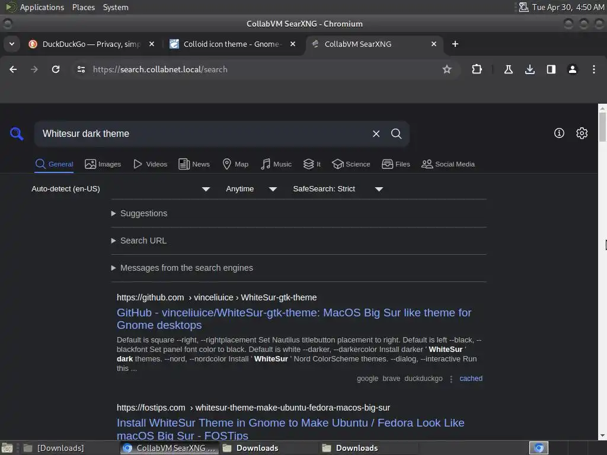Open FOSTips Install WhiteSur Theme link
Screen dimensions: 607x455
[x=290, y=429]
